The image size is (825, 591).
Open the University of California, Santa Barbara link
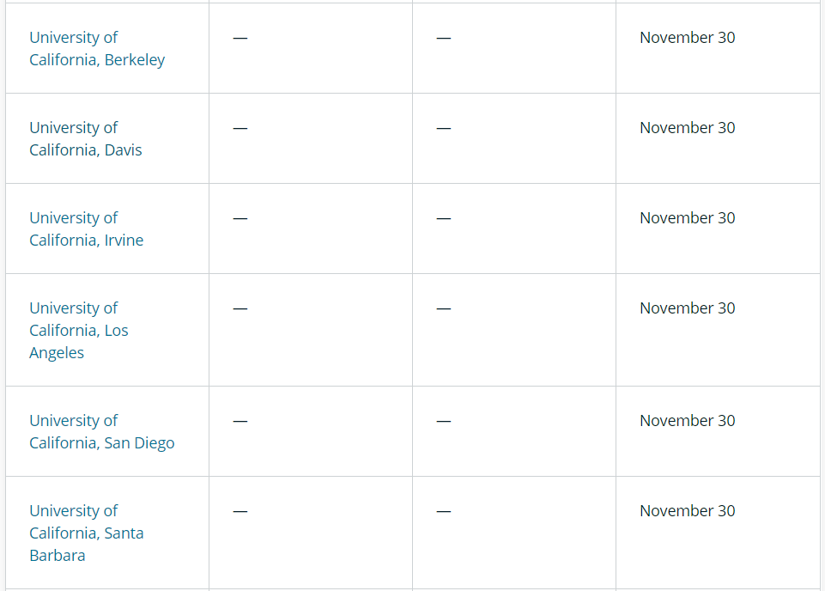[x=86, y=533]
